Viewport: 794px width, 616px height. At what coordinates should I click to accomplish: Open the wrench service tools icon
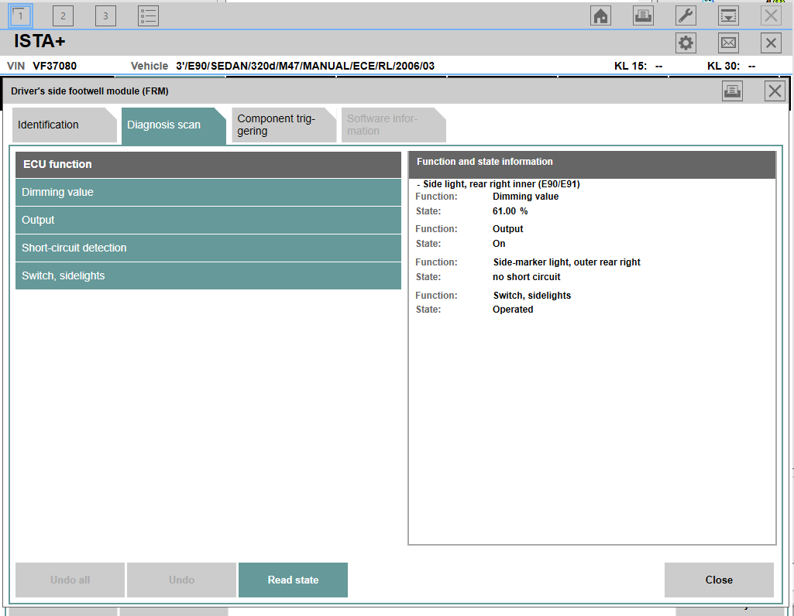(686, 15)
